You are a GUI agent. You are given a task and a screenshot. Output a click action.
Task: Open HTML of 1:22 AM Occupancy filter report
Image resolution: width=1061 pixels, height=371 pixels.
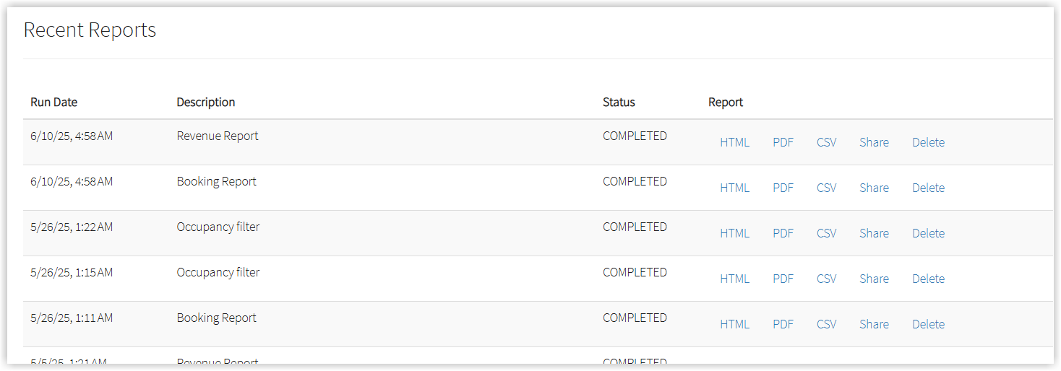coord(734,233)
